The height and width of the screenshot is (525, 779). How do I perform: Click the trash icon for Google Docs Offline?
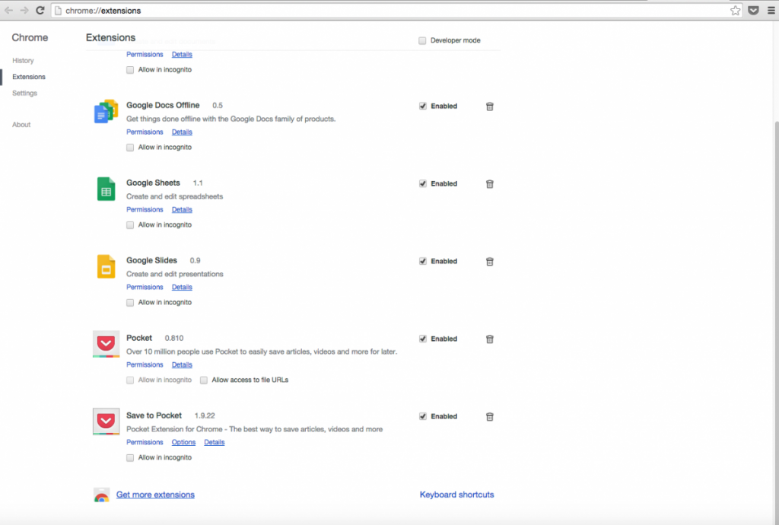click(490, 107)
